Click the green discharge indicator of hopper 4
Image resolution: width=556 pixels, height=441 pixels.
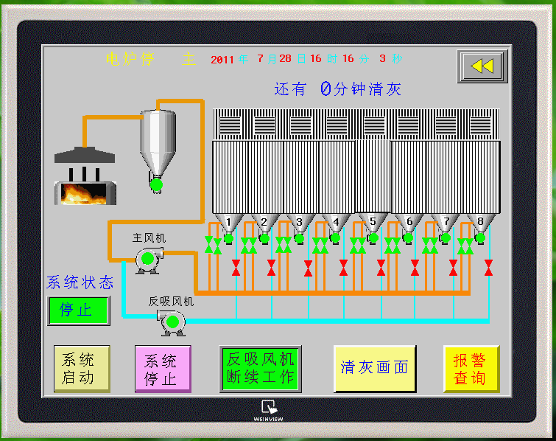[335, 238]
